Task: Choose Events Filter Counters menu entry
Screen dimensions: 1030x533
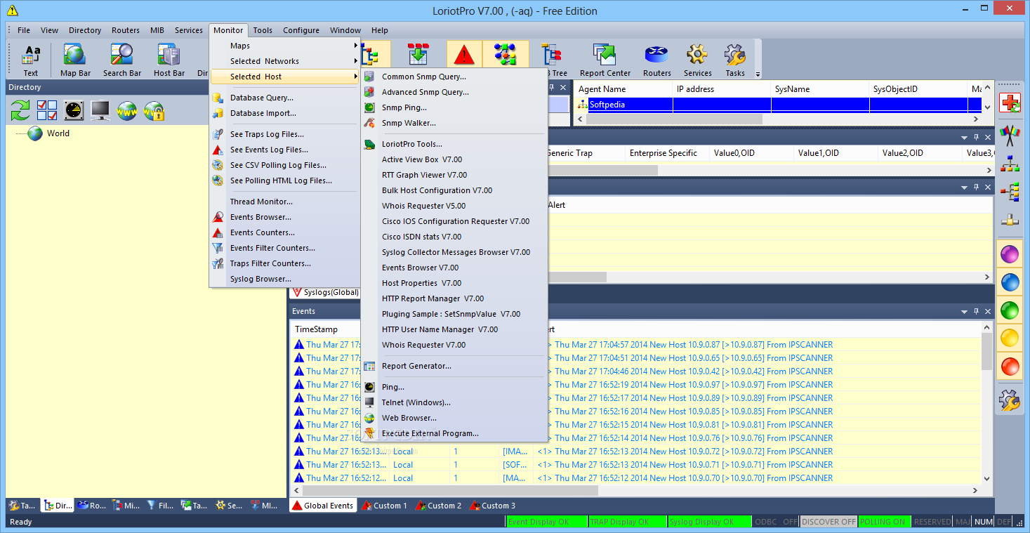Action: (284, 248)
